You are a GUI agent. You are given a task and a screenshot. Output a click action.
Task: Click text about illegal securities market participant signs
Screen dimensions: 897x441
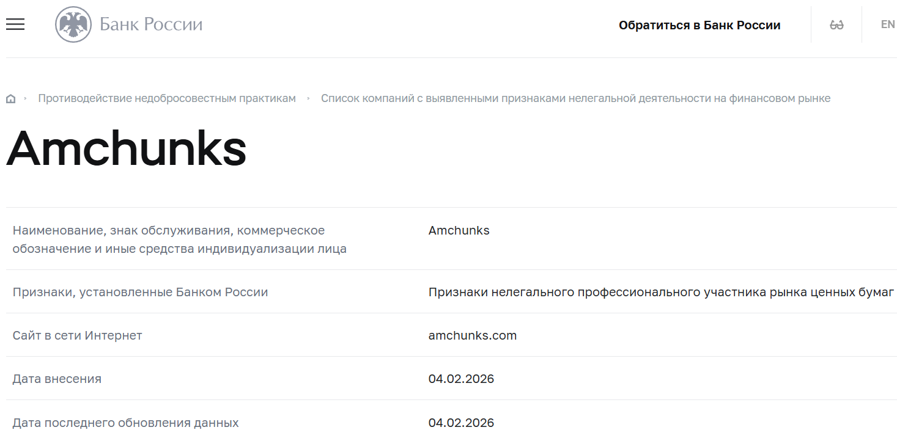coord(659,292)
